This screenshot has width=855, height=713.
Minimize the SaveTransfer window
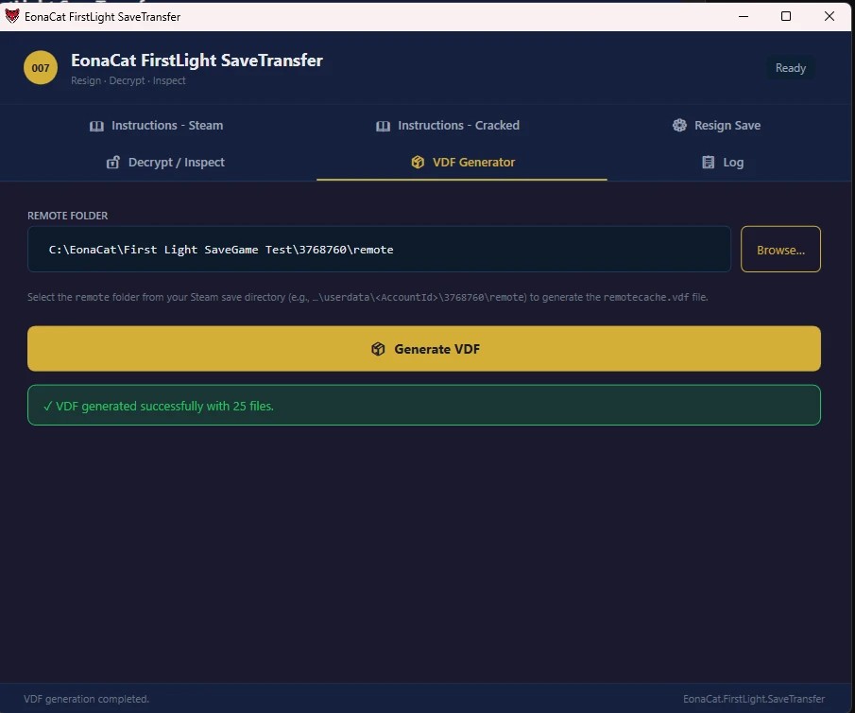pyautogui.click(x=744, y=16)
